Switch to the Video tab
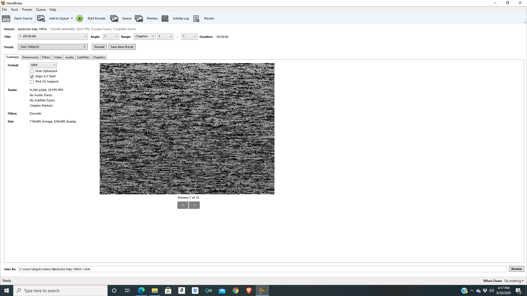Screen dimensions: 527x296 tap(58, 57)
